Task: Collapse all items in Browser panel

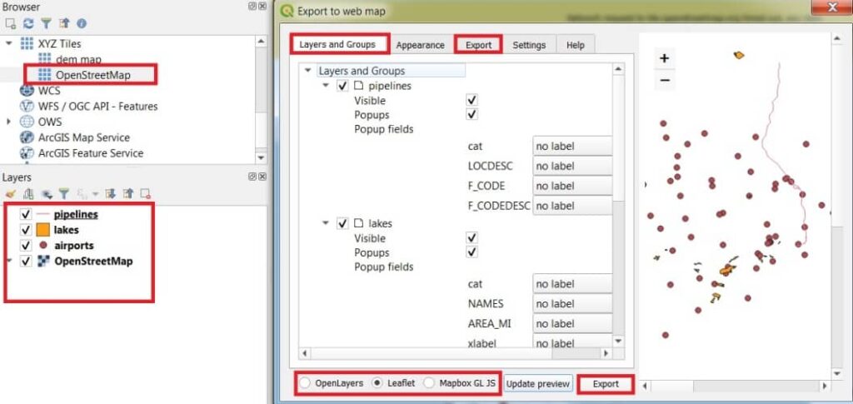Action: (64, 23)
